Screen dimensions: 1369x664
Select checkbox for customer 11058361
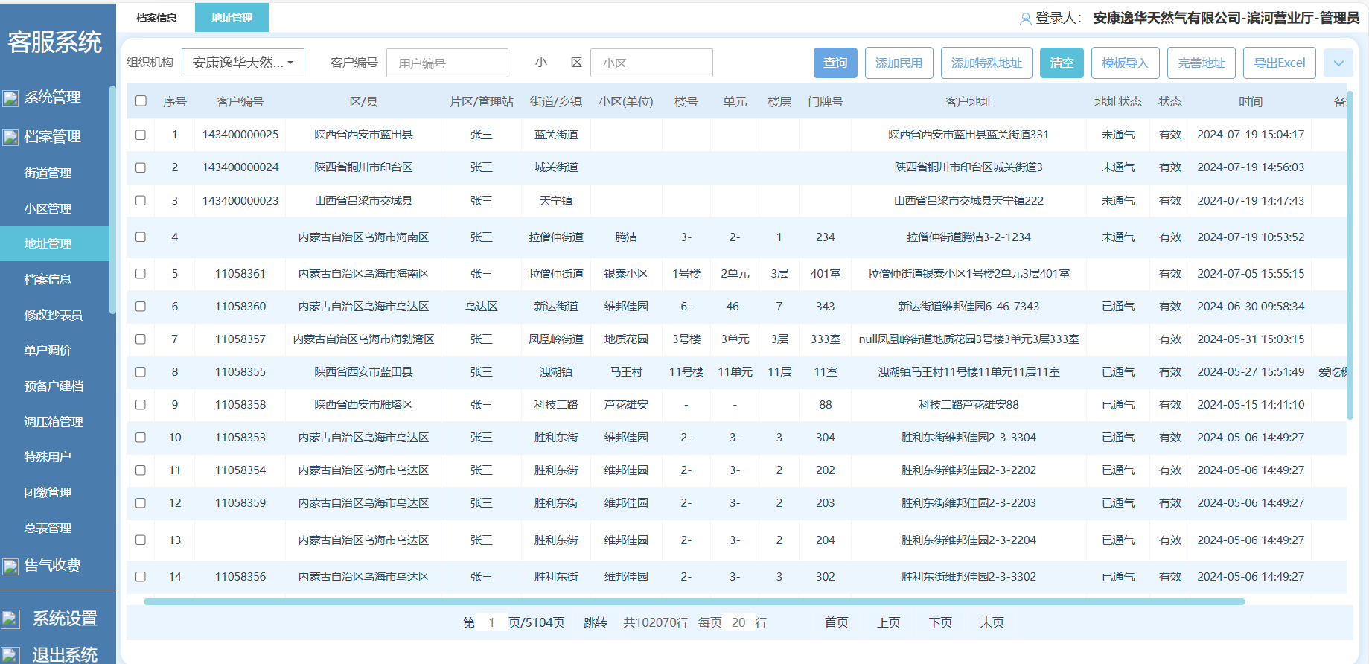141,274
